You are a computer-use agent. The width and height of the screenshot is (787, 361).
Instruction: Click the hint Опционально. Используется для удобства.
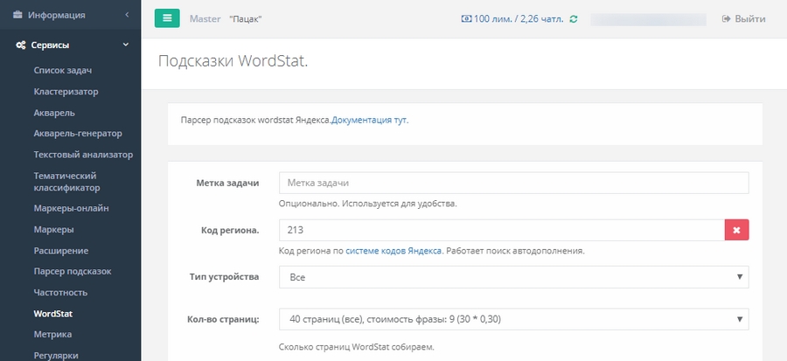[368, 204]
